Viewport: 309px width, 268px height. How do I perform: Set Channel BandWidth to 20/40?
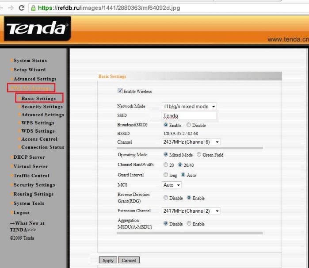180,165
